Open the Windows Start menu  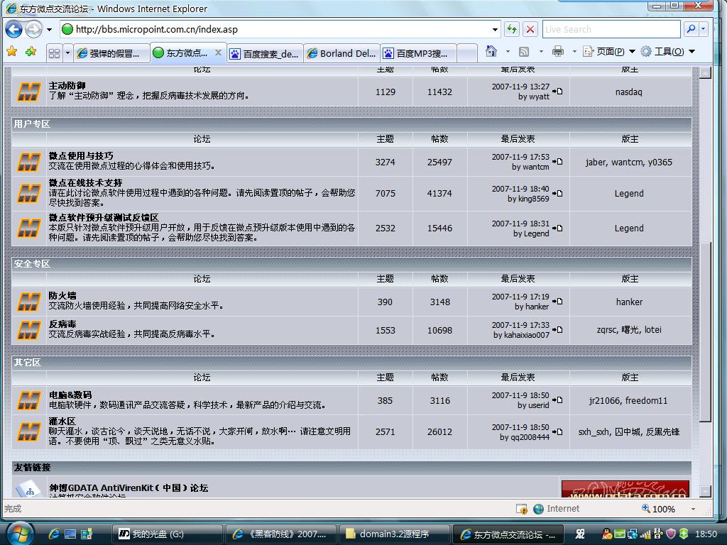(x=18, y=533)
